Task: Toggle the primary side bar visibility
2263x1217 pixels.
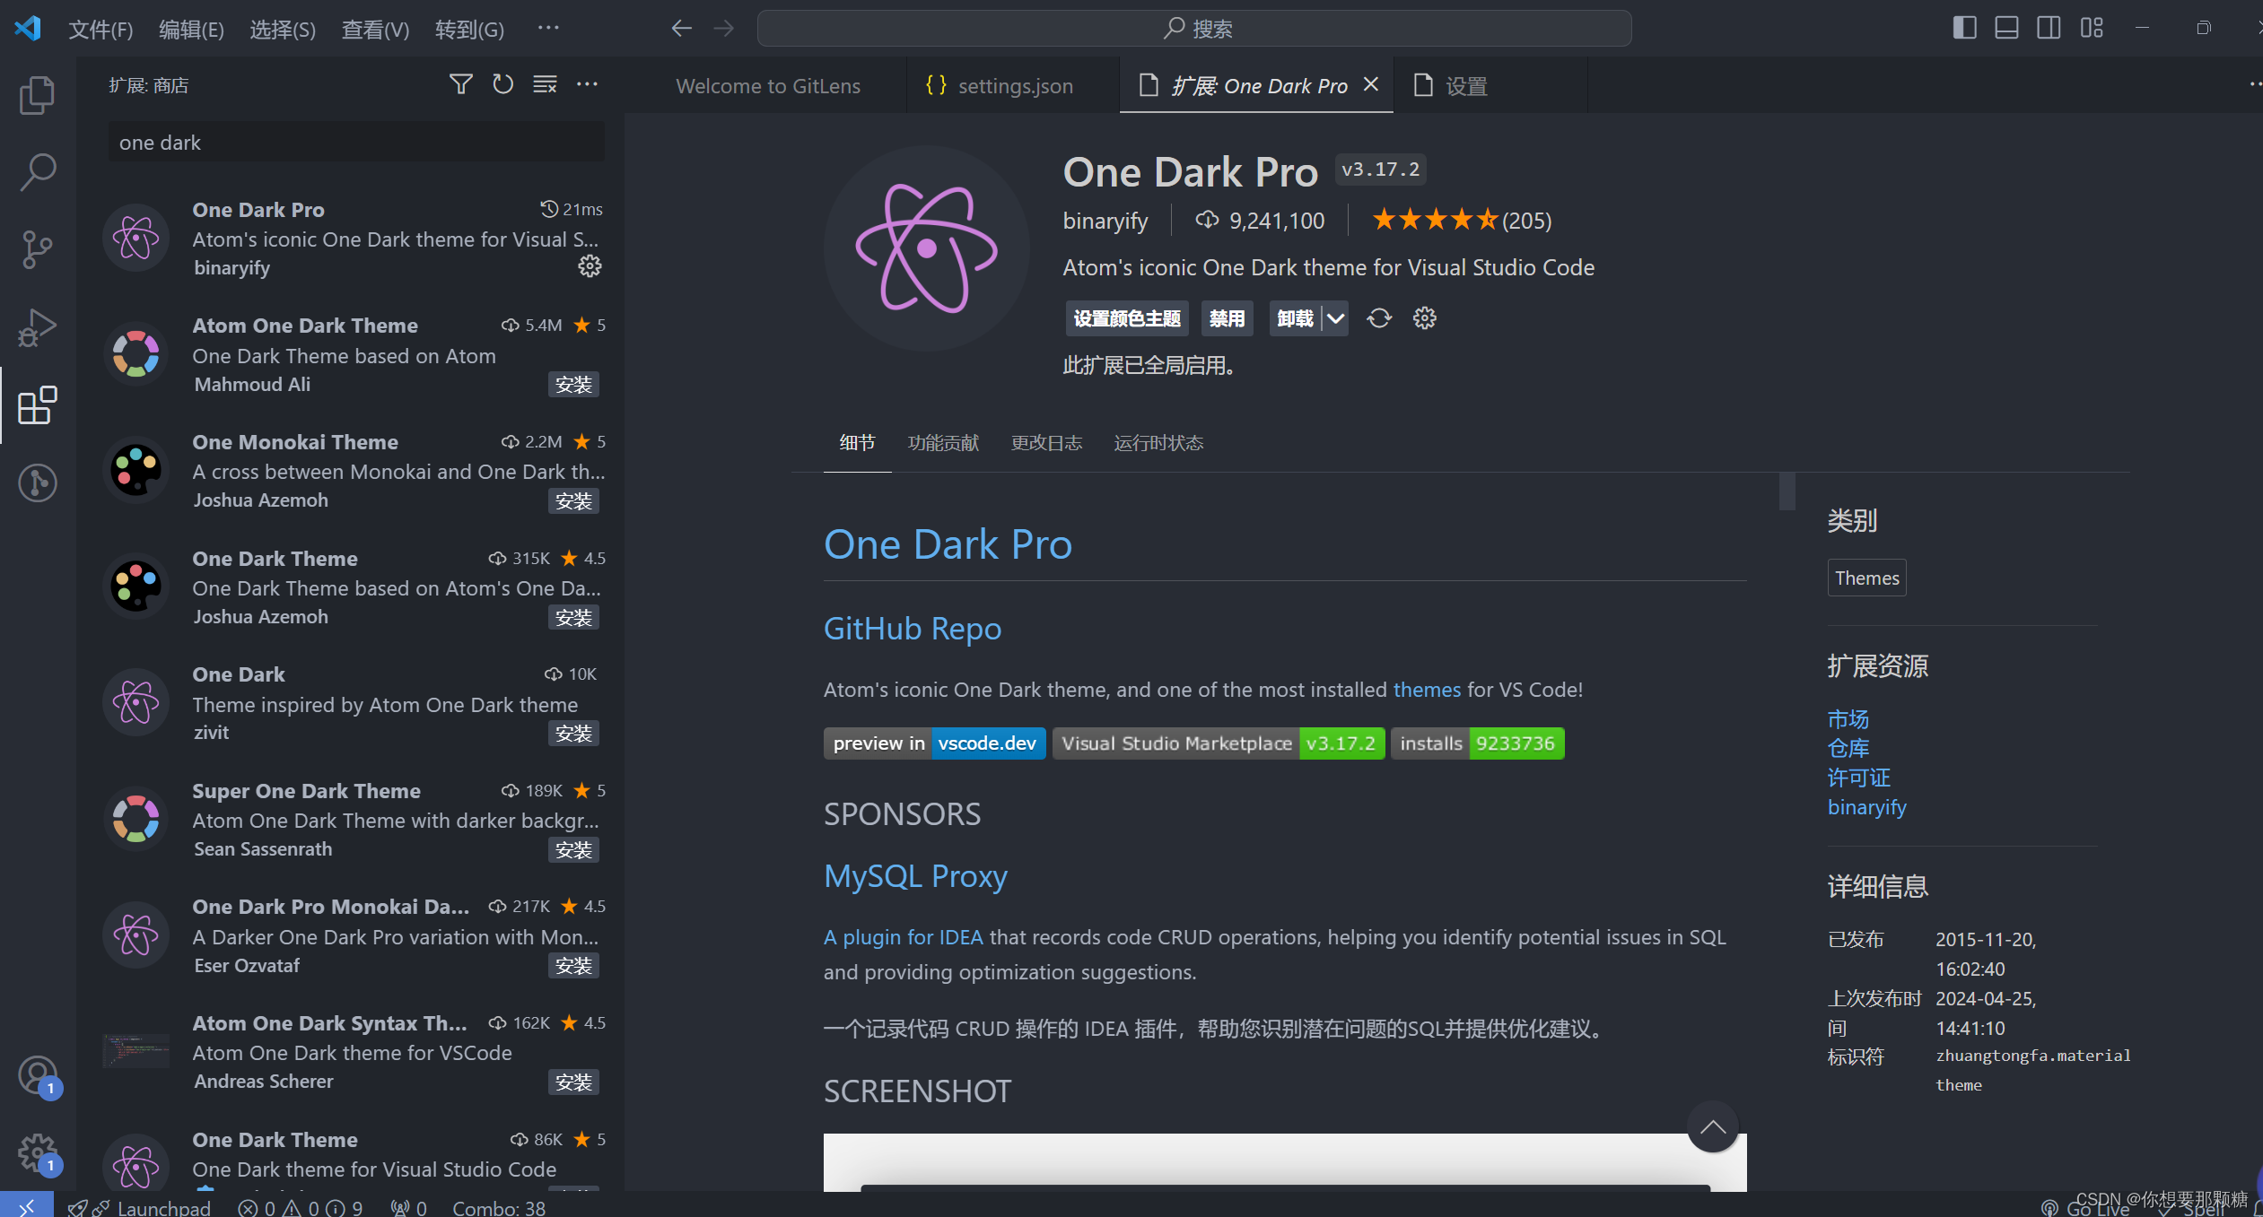Action: tap(1964, 28)
